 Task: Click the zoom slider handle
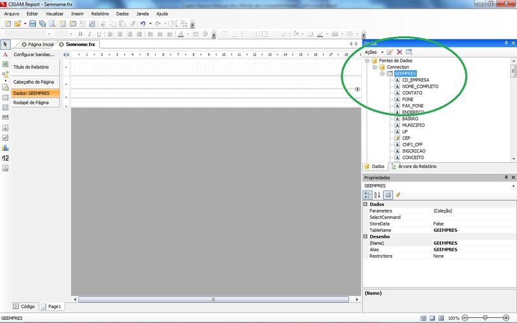pyautogui.click(x=485, y=318)
